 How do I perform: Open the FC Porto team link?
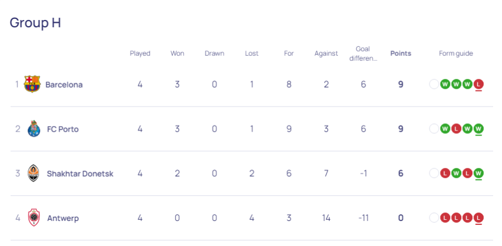(x=62, y=129)
